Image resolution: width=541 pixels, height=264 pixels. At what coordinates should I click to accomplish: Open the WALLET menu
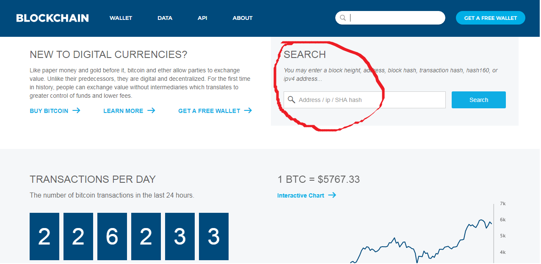pyautogui.click(x=121, y=18)
